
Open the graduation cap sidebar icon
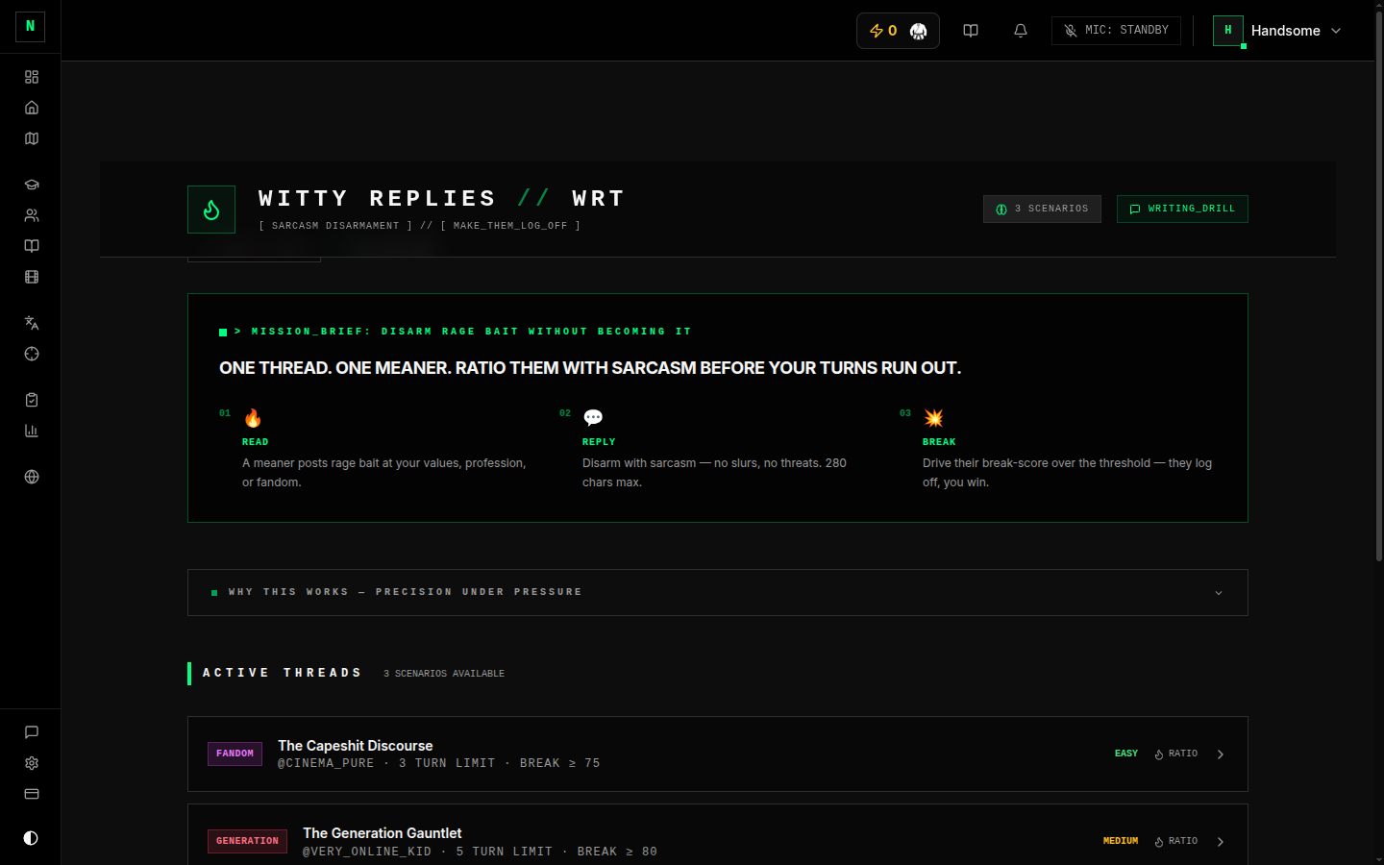click(32, 185)
